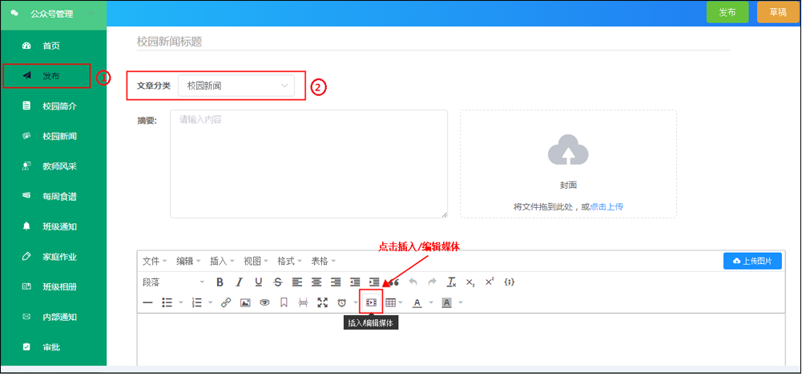The width and height of the screenshot is (802, 376).
Task: Expand the date/time format arrow
Action: coord(356,303)
